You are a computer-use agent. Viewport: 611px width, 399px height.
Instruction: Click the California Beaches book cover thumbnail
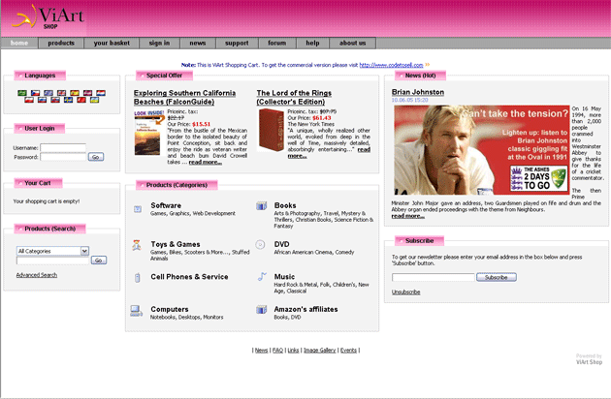(148, 133)
